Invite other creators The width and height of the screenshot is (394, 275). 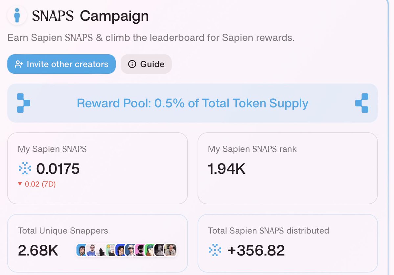[61, 64]
